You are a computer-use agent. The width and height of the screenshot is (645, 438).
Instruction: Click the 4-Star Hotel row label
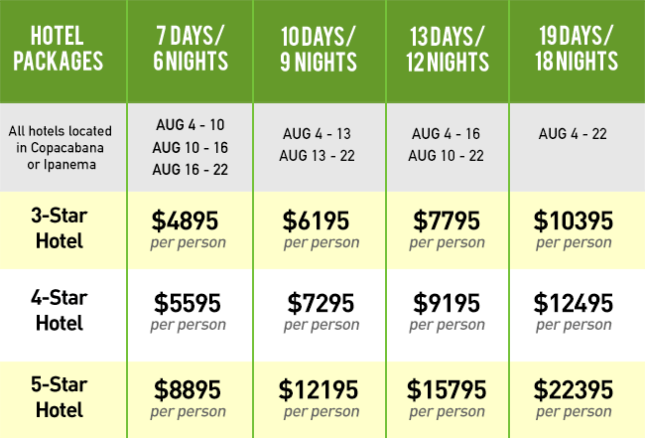click(x=62, y=313)
